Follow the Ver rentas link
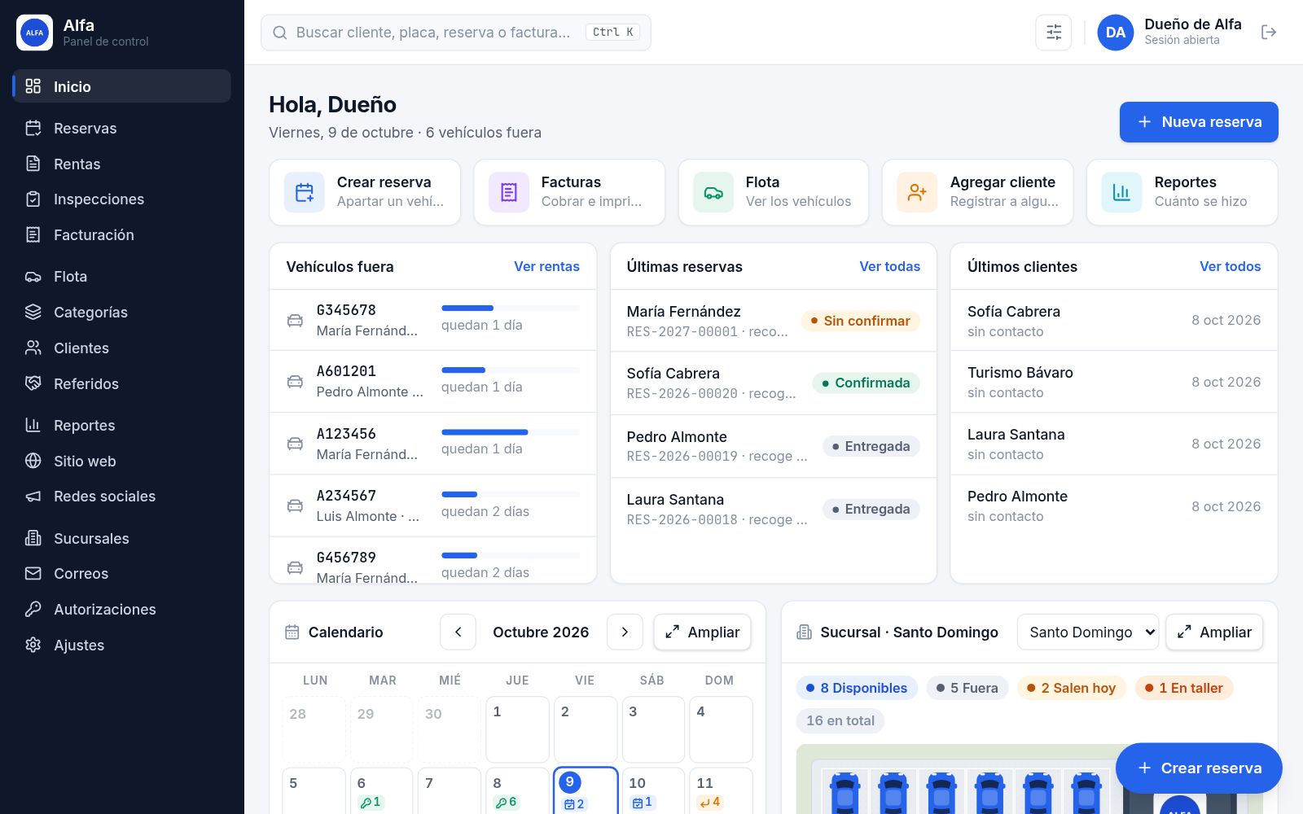The image size is (1303, 814). point(546,266)
